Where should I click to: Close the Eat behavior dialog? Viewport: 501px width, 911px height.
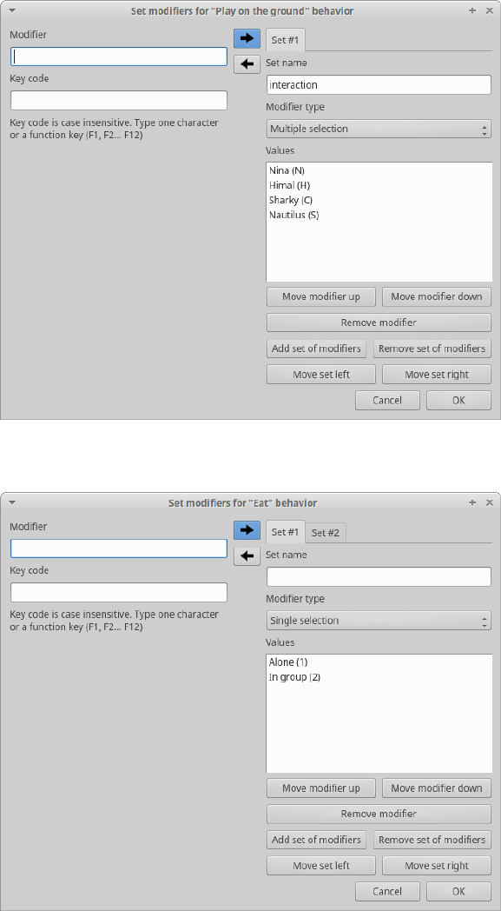click(490, 502)
